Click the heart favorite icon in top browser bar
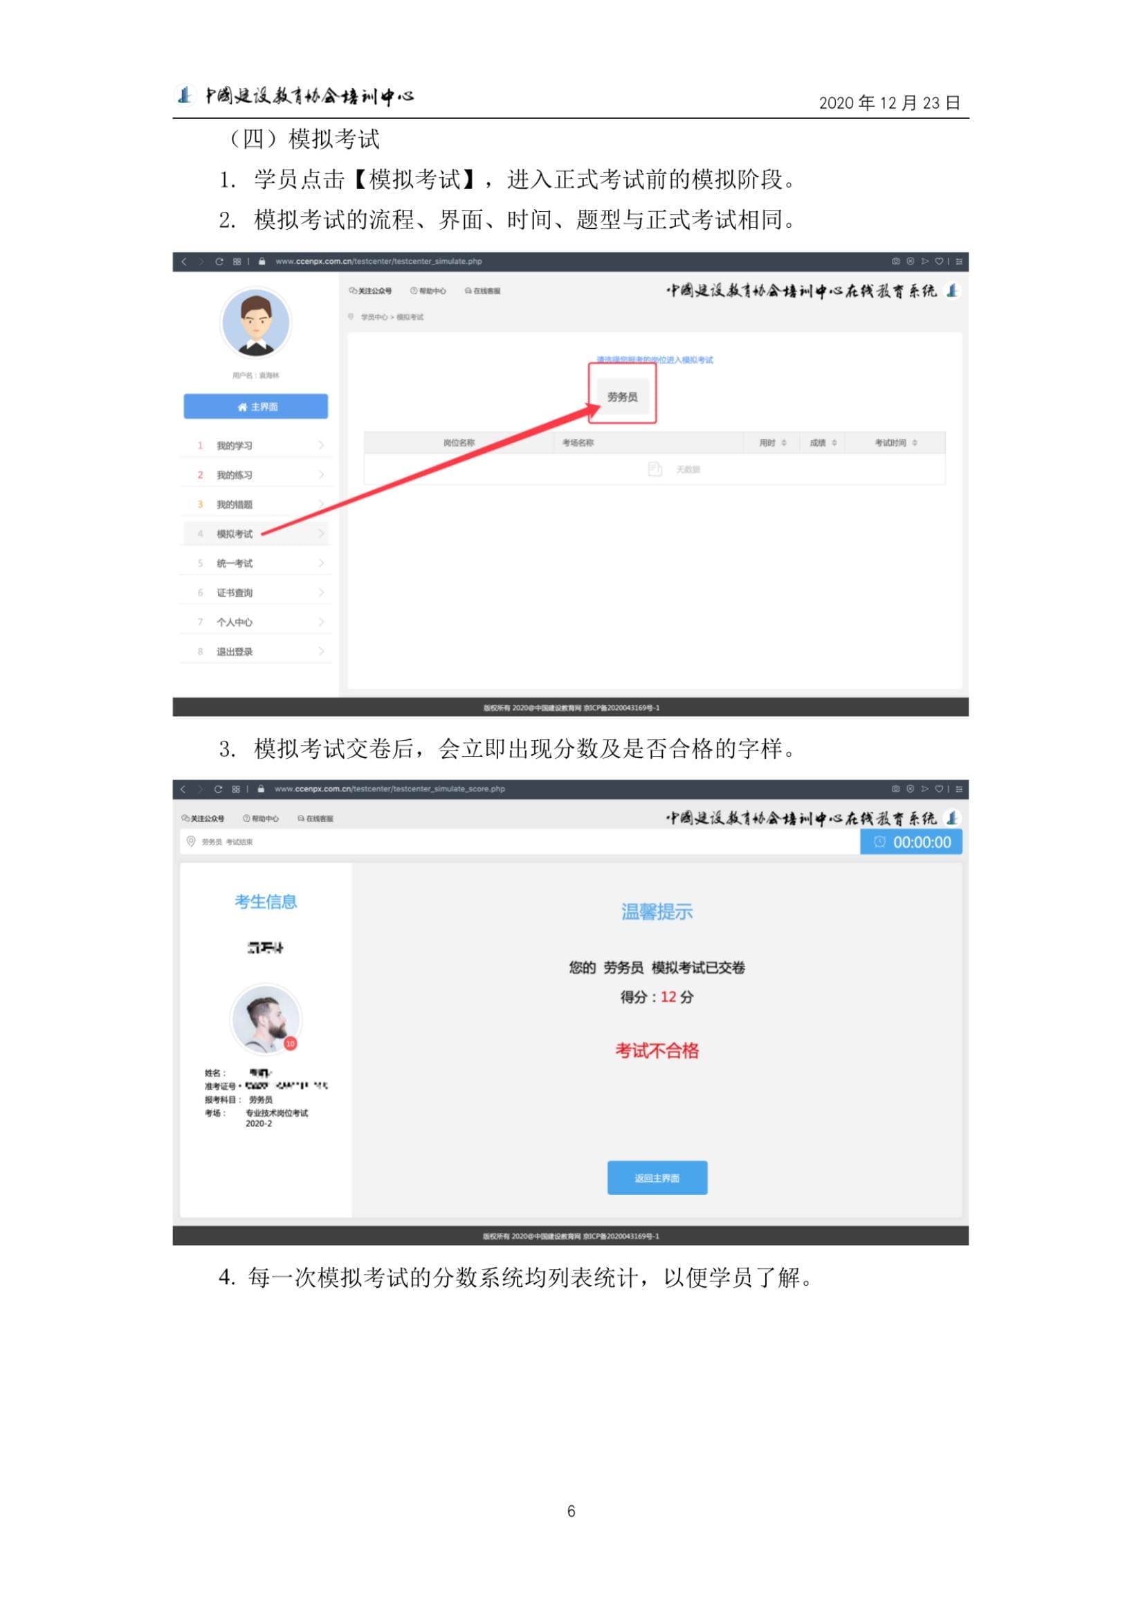1143x1618 pixels. [x=939, y=262]
